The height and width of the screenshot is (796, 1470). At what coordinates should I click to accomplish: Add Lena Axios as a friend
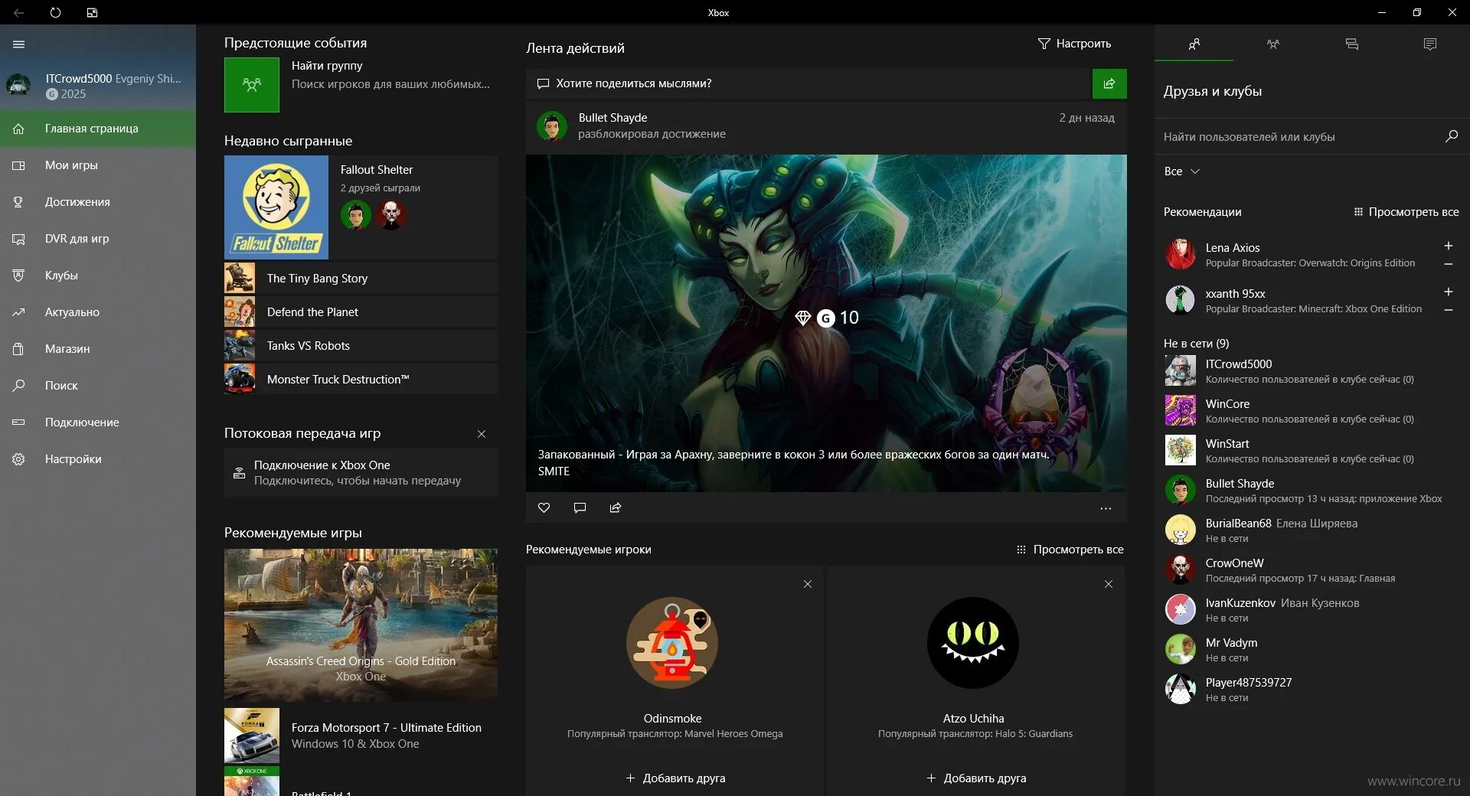click(x=1449, y=246)
